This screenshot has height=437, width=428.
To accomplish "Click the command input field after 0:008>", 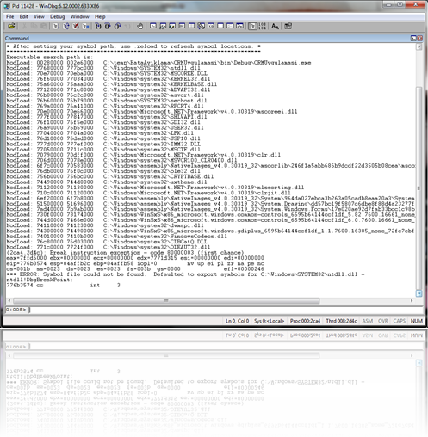I will click(226, 310).
